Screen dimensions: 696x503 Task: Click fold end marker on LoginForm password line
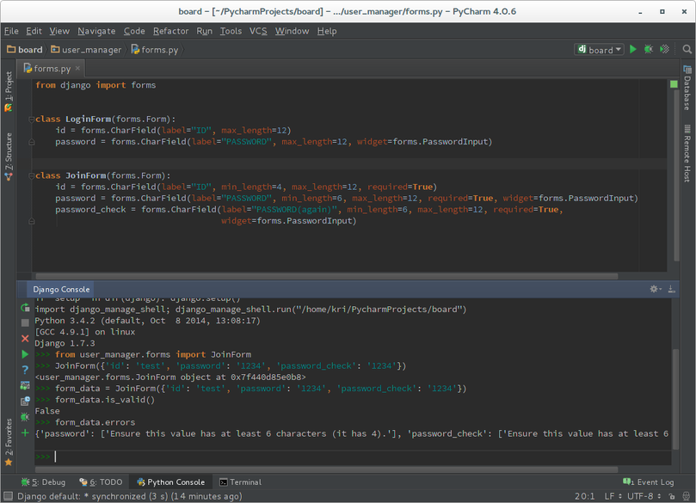[32, 142]
